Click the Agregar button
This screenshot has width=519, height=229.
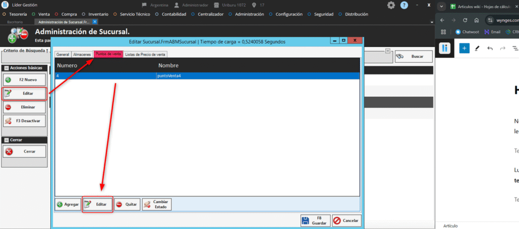click(x=67, y=204)
